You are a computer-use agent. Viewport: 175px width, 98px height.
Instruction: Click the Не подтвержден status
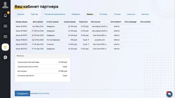click(53, 40)
